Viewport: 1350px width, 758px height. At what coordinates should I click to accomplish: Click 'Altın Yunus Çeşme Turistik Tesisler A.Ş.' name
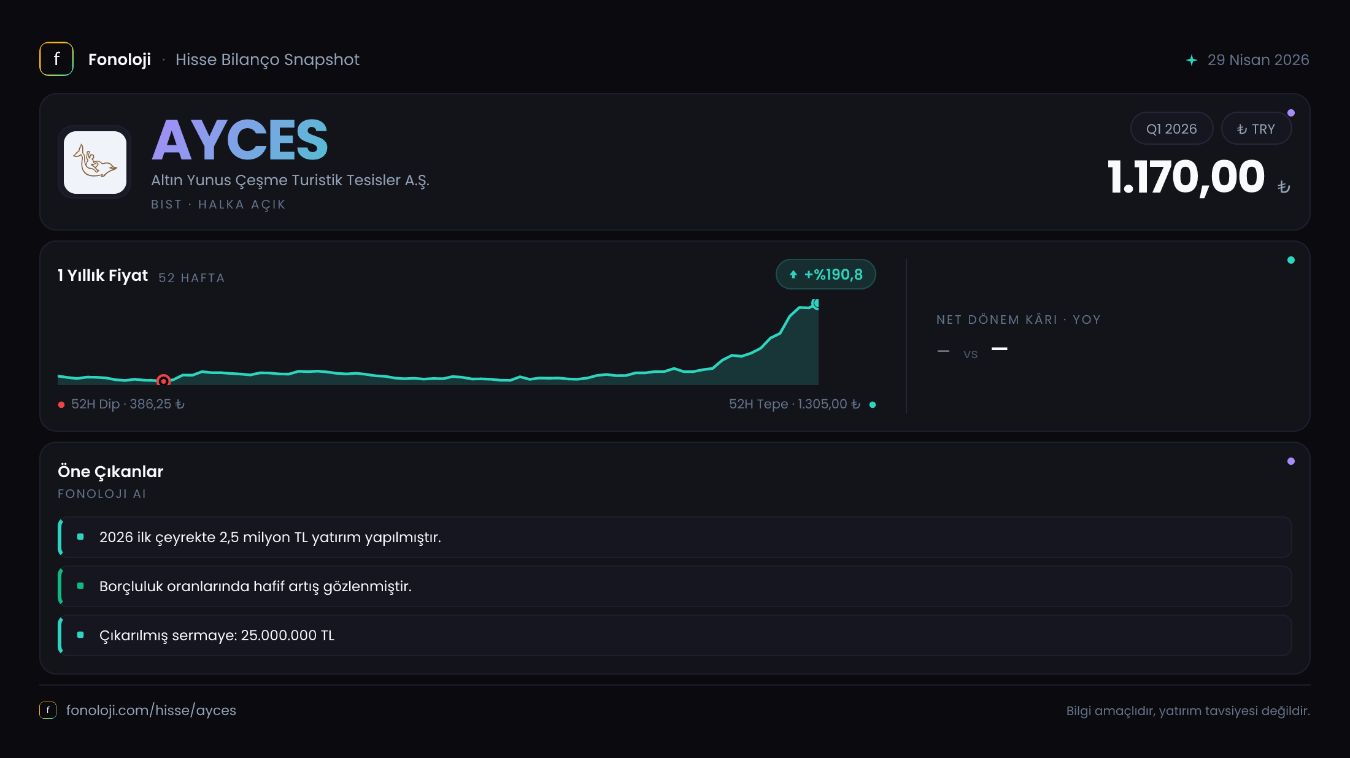pyautogui.click(x=290, y=180)
